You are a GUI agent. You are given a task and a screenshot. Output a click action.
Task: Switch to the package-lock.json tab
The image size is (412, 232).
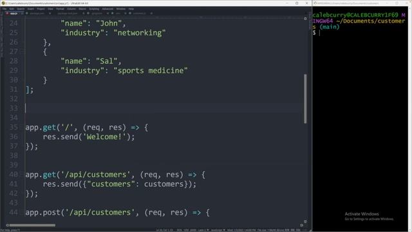tap(68, 13)
